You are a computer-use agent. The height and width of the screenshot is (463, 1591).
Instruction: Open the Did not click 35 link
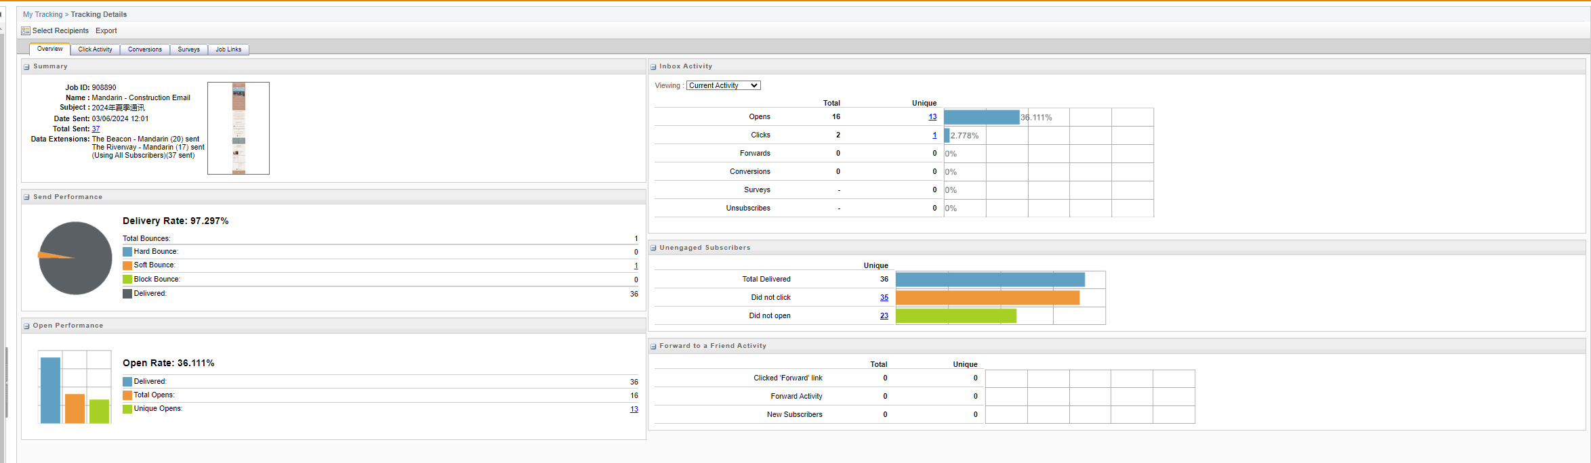(884, 298)
